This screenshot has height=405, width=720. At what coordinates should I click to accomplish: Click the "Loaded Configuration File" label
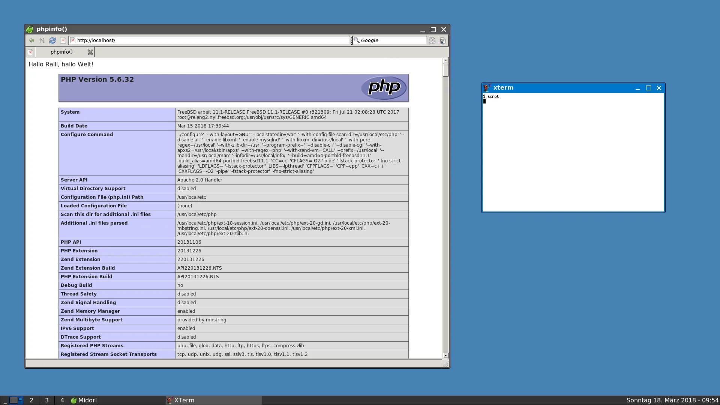pos(94,206)
